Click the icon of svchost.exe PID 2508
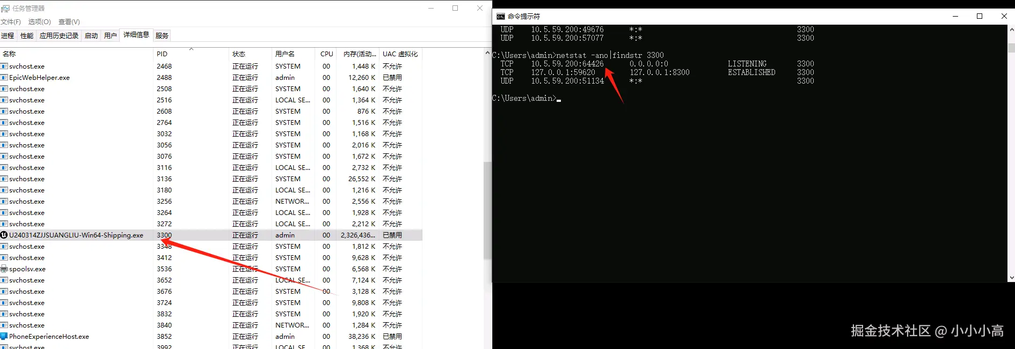The height and width of the screenshot is (349, 1015). (4, 89)
